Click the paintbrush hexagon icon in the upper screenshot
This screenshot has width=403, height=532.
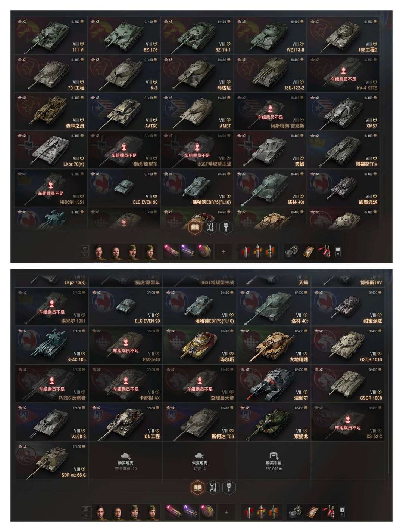226,227
